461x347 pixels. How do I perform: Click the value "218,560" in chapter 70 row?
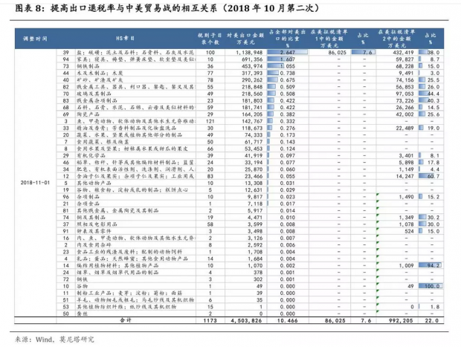[x=252, y=94]
